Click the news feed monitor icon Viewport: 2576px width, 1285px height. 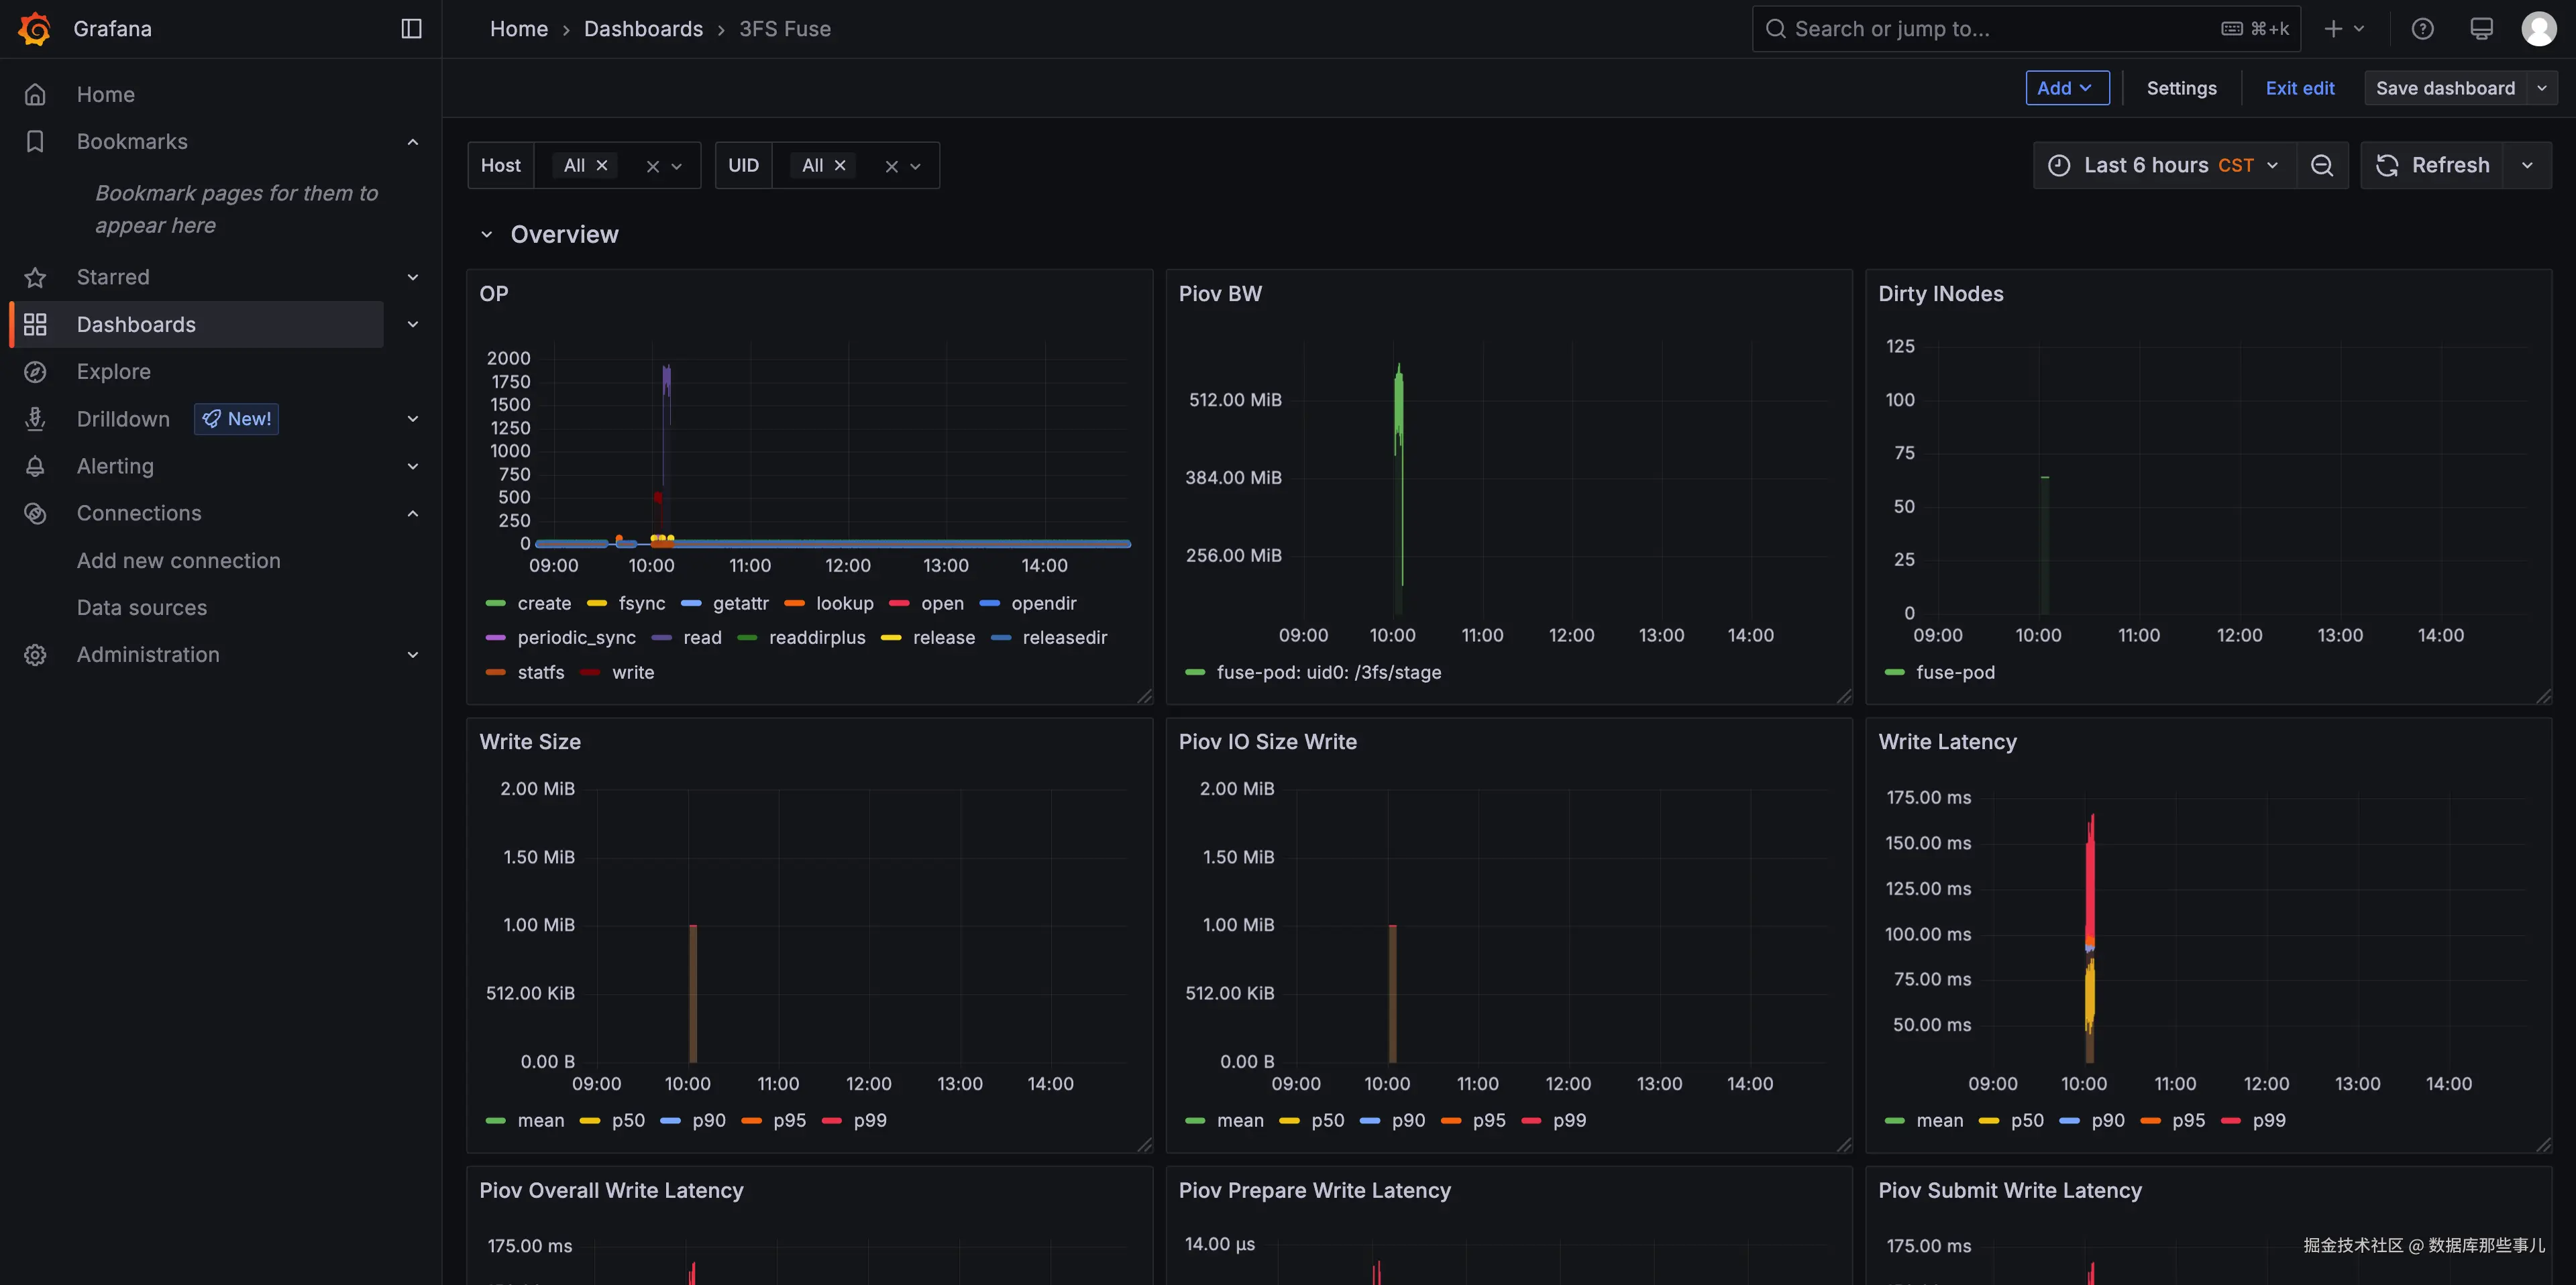2481,29
